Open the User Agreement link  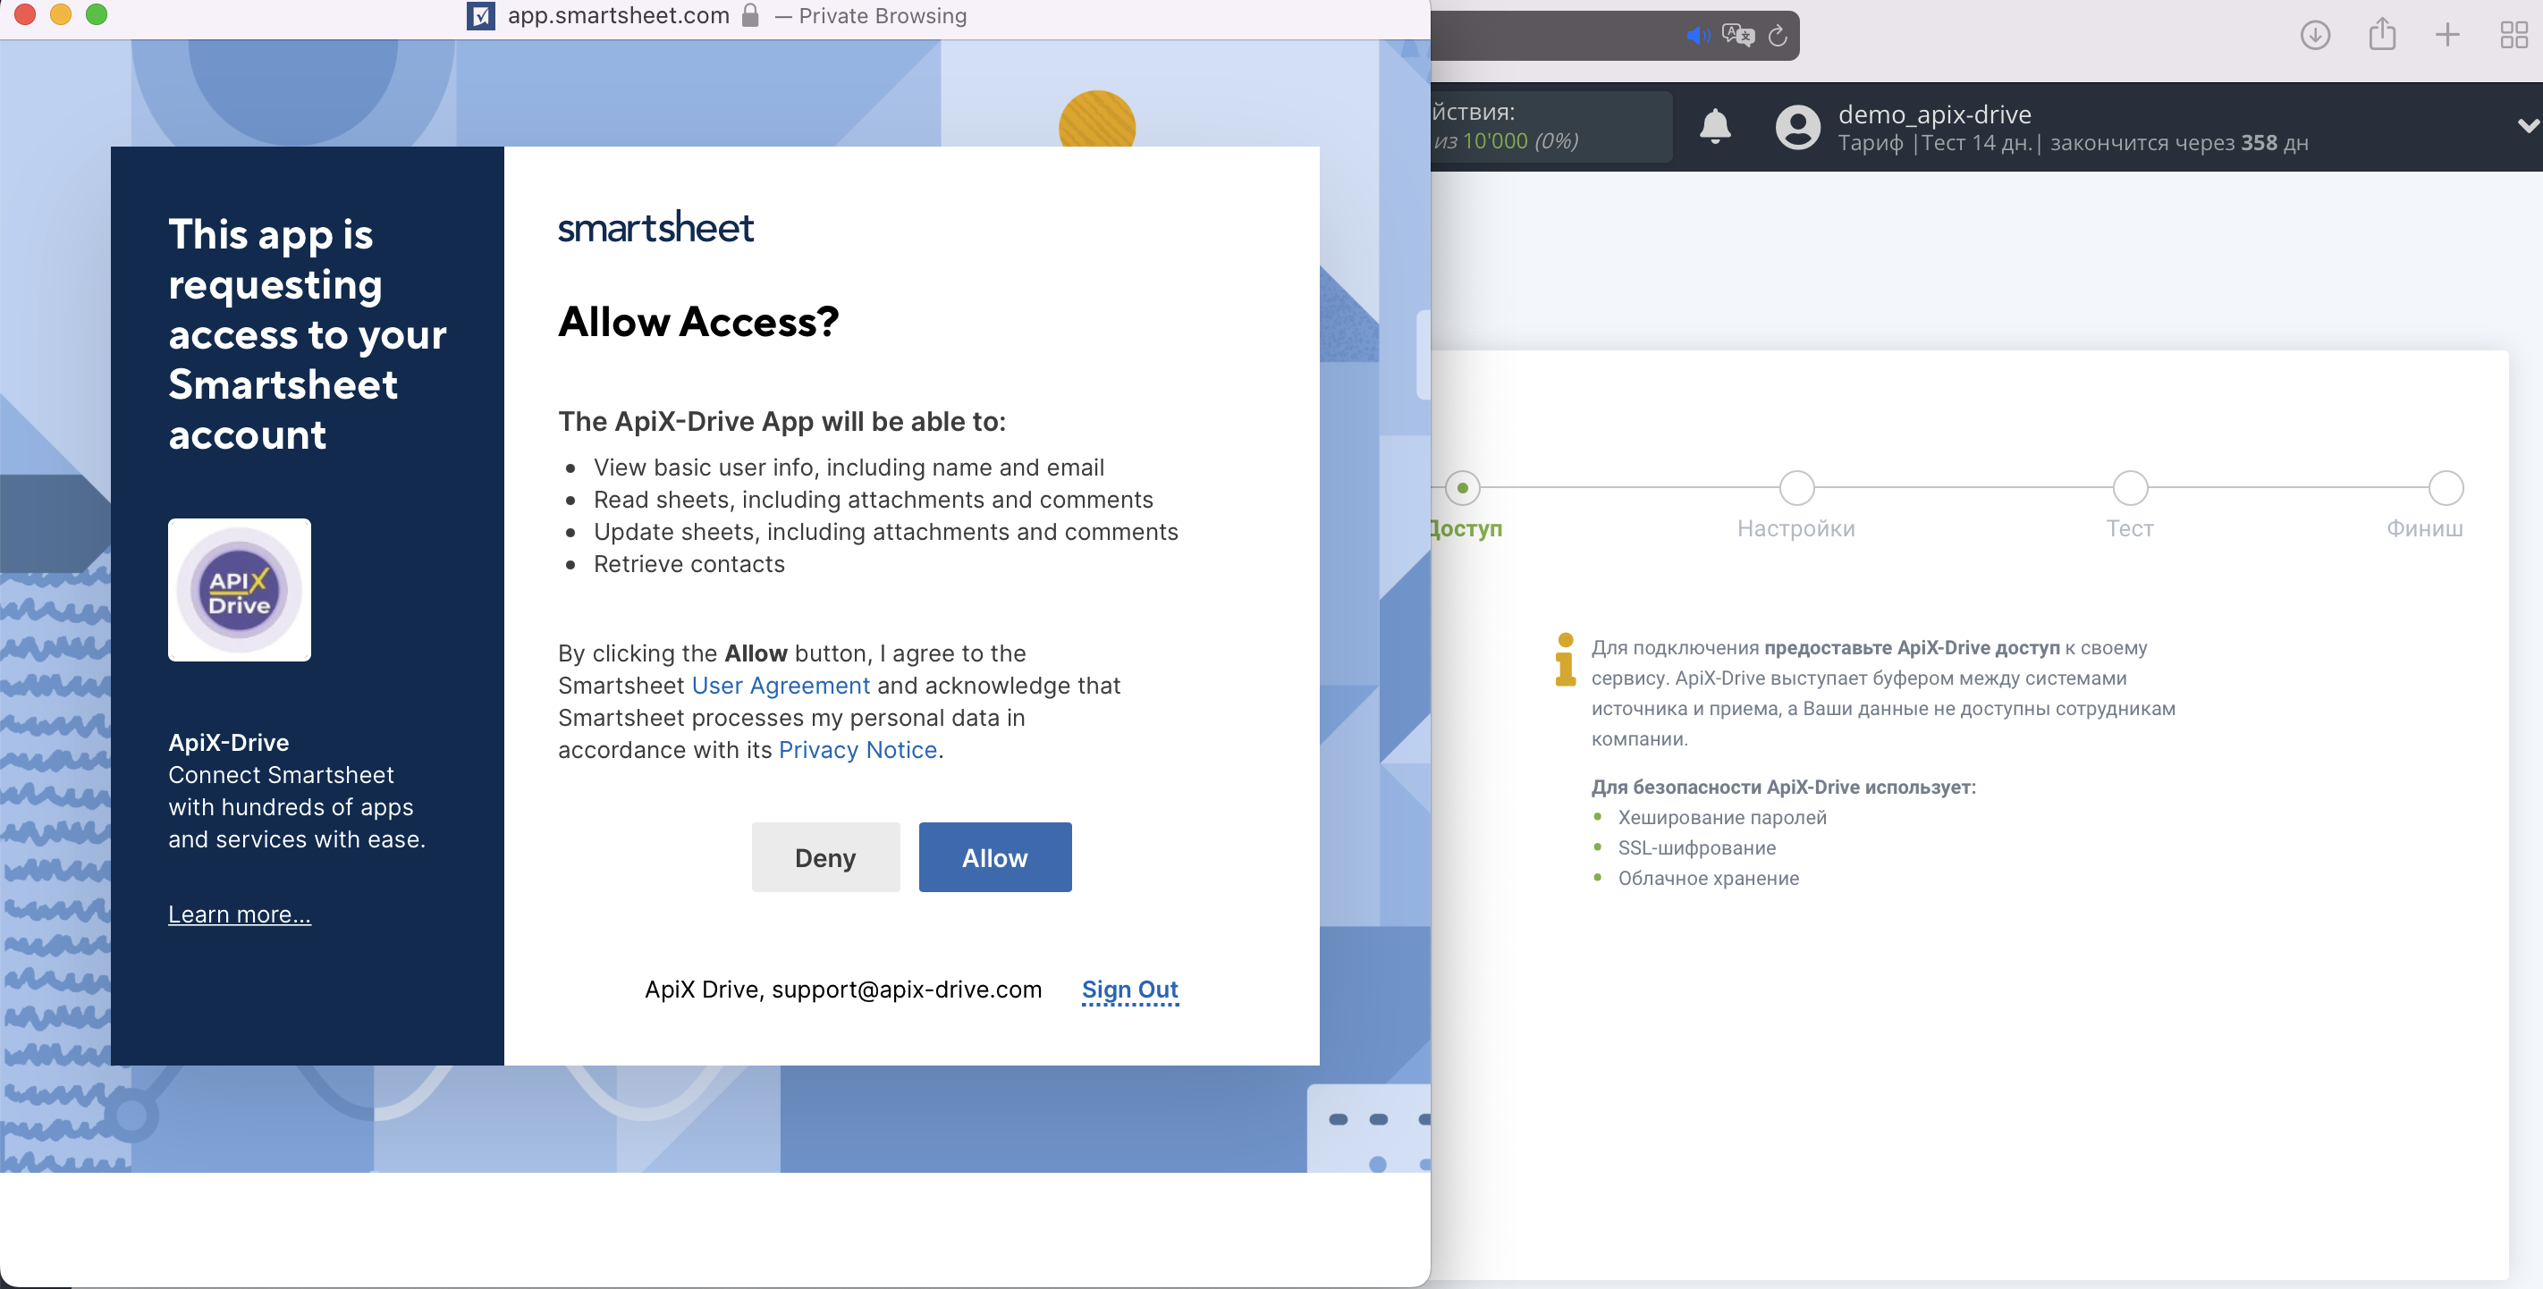click(x=781, y=685)
